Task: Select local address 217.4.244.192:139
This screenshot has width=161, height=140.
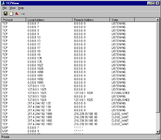Action: (39, 110)
